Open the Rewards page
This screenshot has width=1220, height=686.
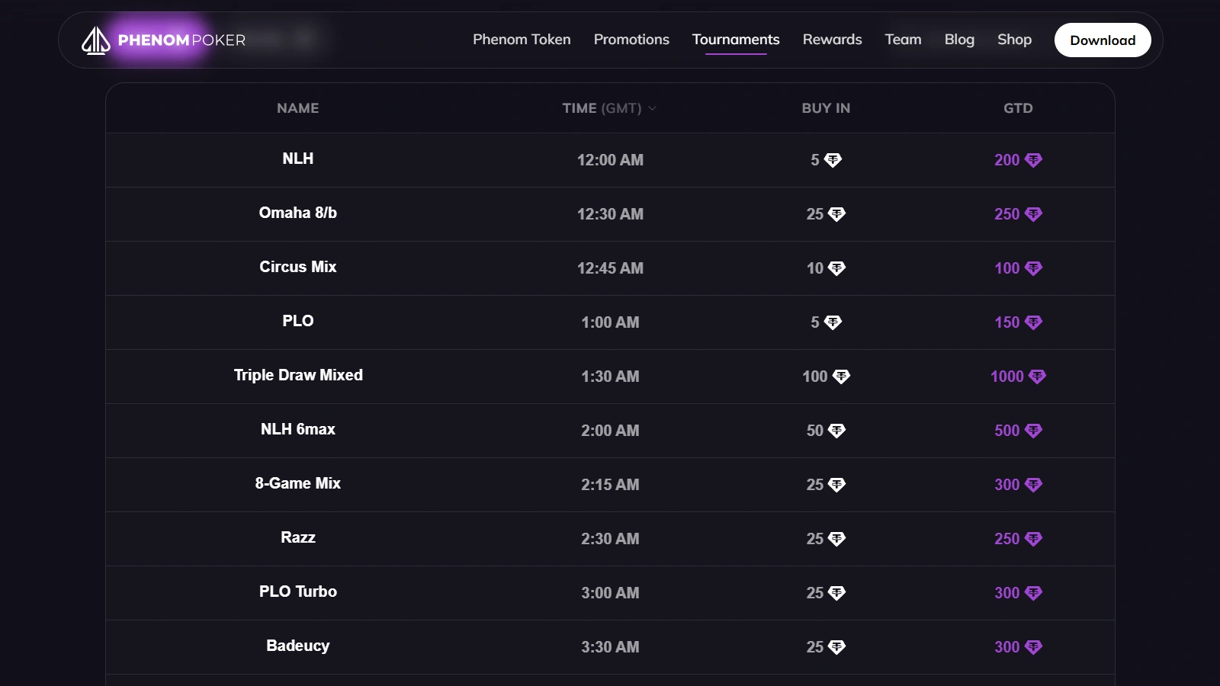832,40
